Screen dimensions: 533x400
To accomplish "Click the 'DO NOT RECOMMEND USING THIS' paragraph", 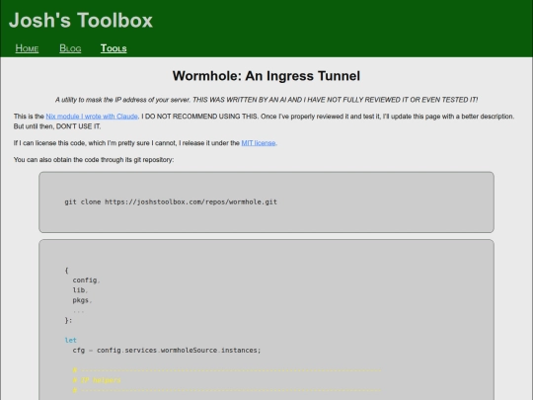I will 264,121.
